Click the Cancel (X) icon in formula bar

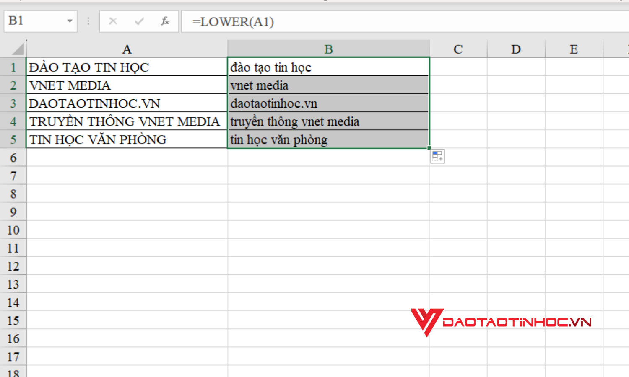112,21
